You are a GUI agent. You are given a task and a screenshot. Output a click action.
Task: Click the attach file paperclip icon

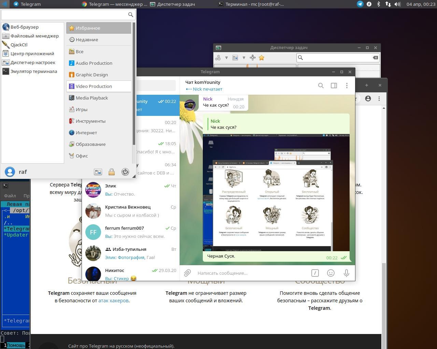click(187, 273)
